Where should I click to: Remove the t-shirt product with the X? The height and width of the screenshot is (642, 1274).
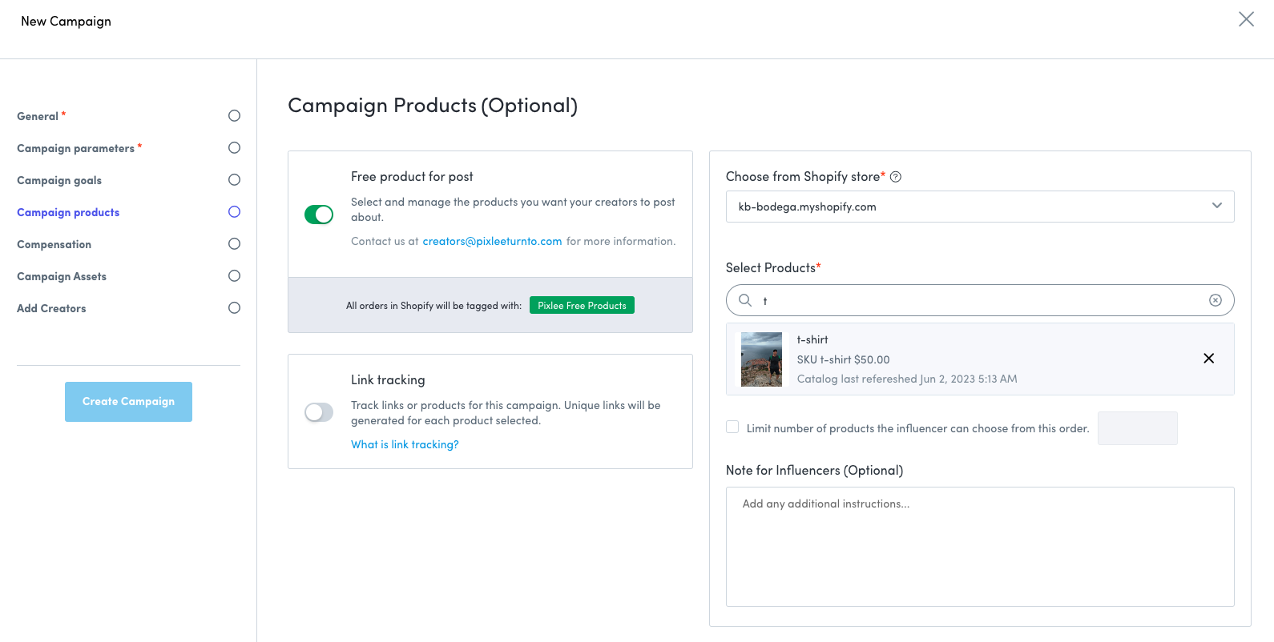(x=1208, y=359)
